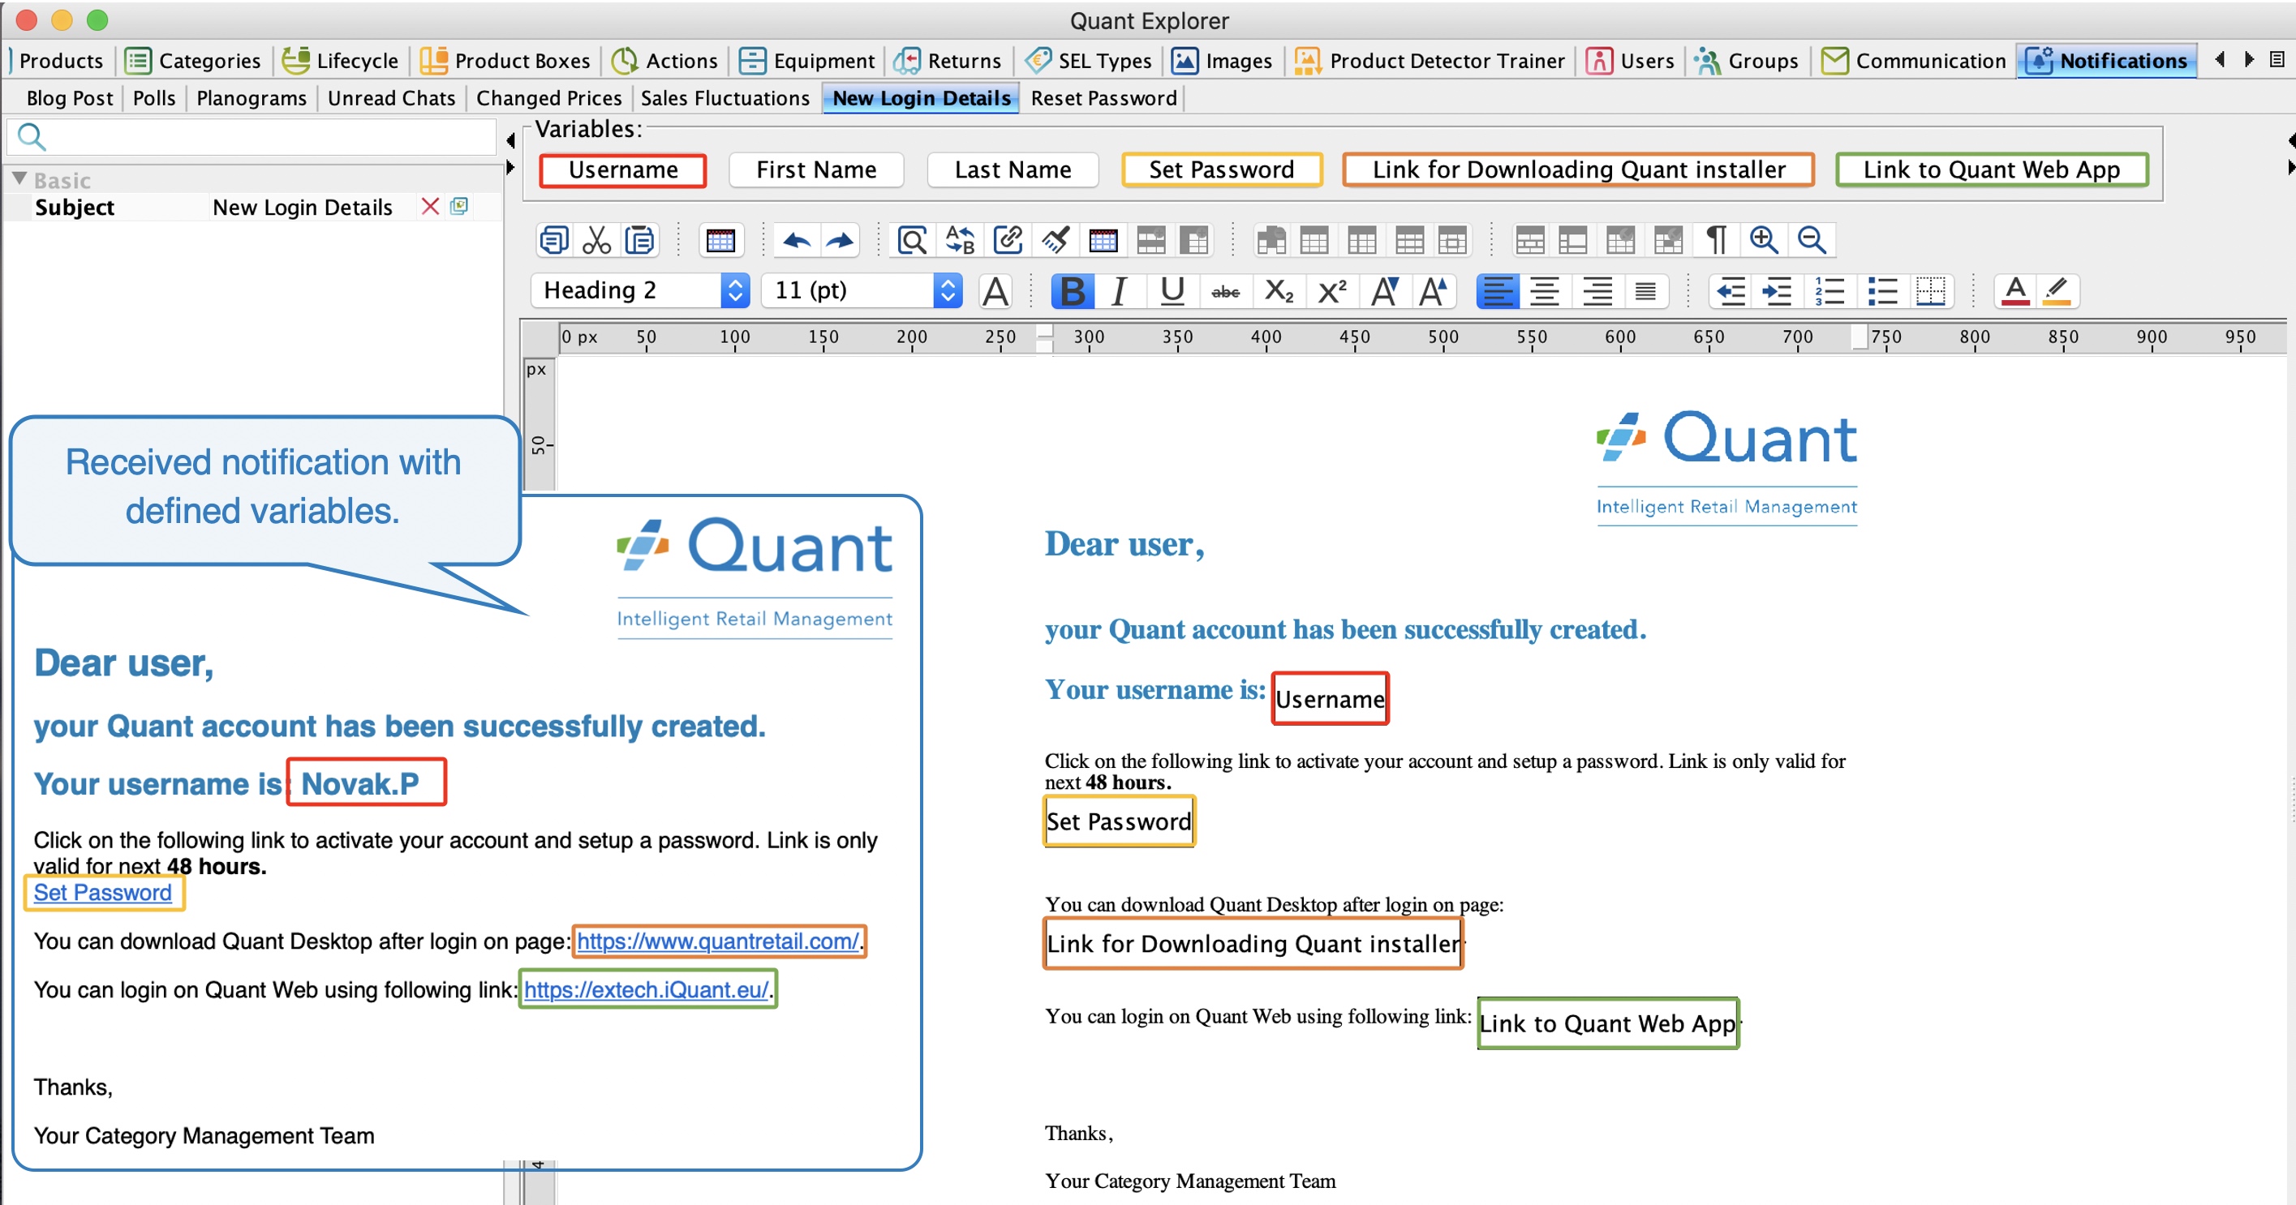Collapse the left panel with the splitter's left arrow
The image size is (2296, 1205).
[x=510, y=141]
